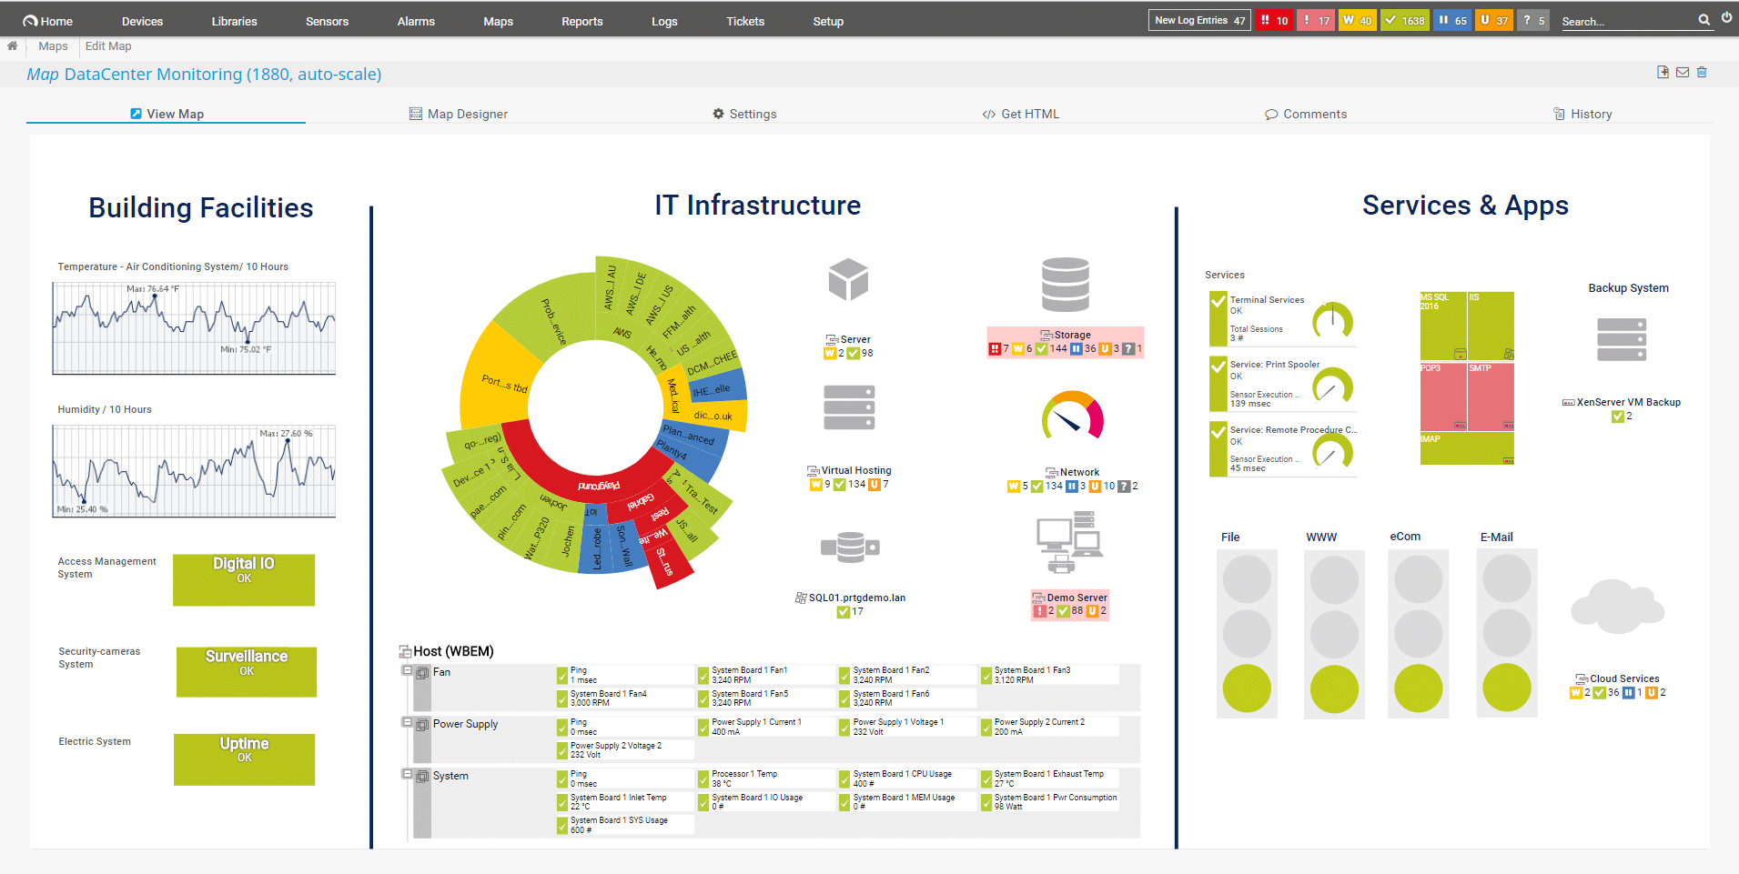Select the Storage database icon
This screenshot has width=1739, height=874.
point(1065,284)
